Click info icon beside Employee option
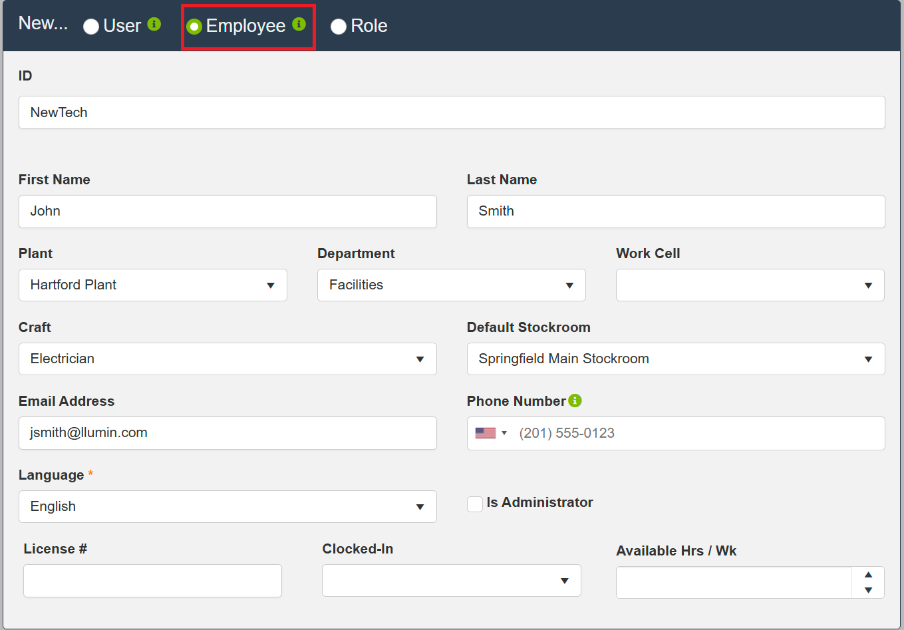The width and height of the screenshot is (904, 630). pyautogui.click(x=299, y=24)
